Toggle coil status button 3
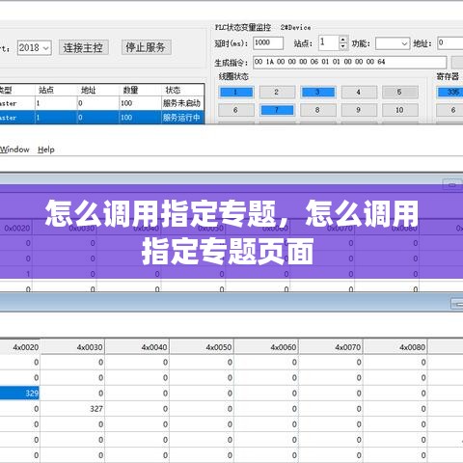 (x=318, y=93)
